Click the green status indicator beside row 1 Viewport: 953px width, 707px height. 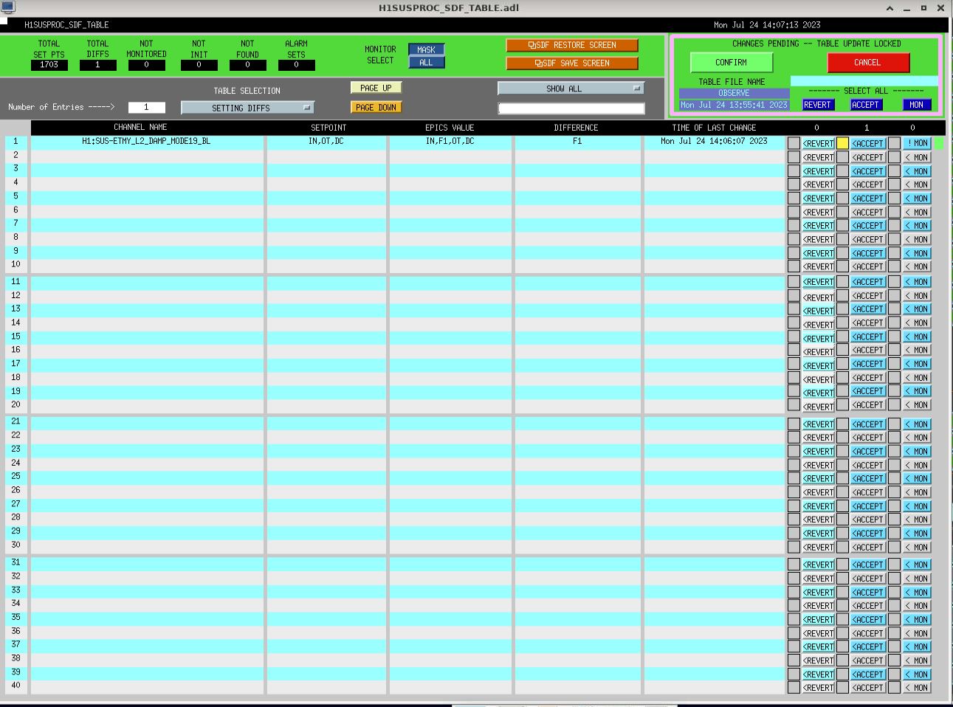[x=939, y=143]
